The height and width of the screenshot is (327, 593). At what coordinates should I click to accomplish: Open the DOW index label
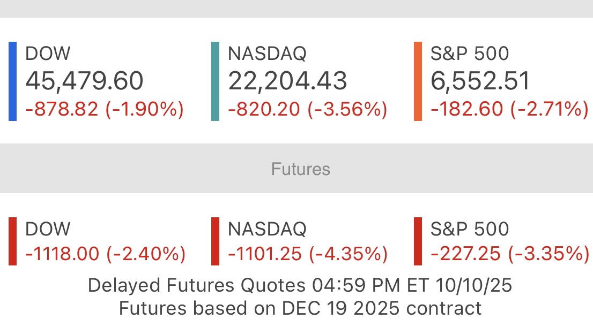(48, 54)
